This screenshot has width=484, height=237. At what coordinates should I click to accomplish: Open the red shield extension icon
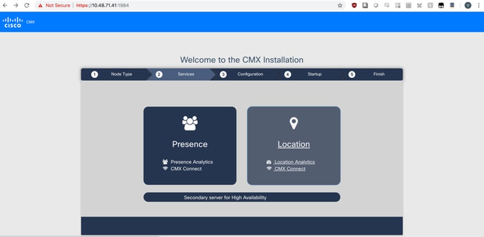click(354, 5)
